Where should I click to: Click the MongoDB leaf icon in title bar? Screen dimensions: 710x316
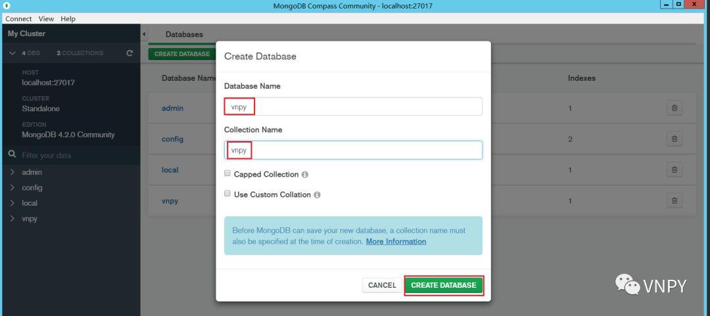pos(7,5)
